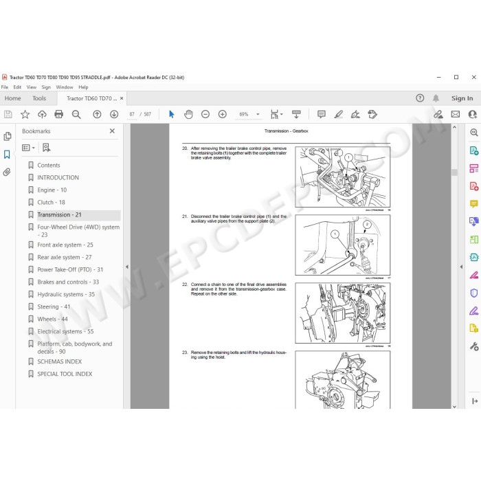
Task: Zoom in with the plus circle icon
Action: coord(223,115)
